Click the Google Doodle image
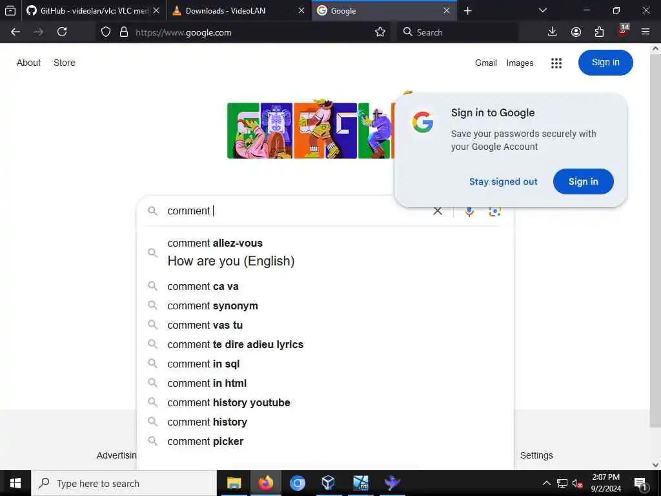 pyautogui.click(x=310, y=129)
